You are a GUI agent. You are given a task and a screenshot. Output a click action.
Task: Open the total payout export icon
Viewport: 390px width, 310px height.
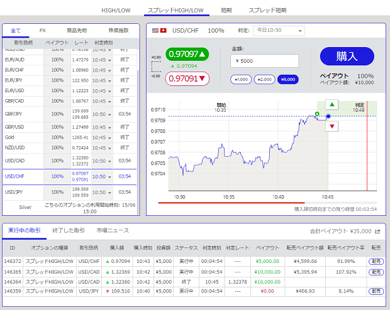(x=377, y=232)
